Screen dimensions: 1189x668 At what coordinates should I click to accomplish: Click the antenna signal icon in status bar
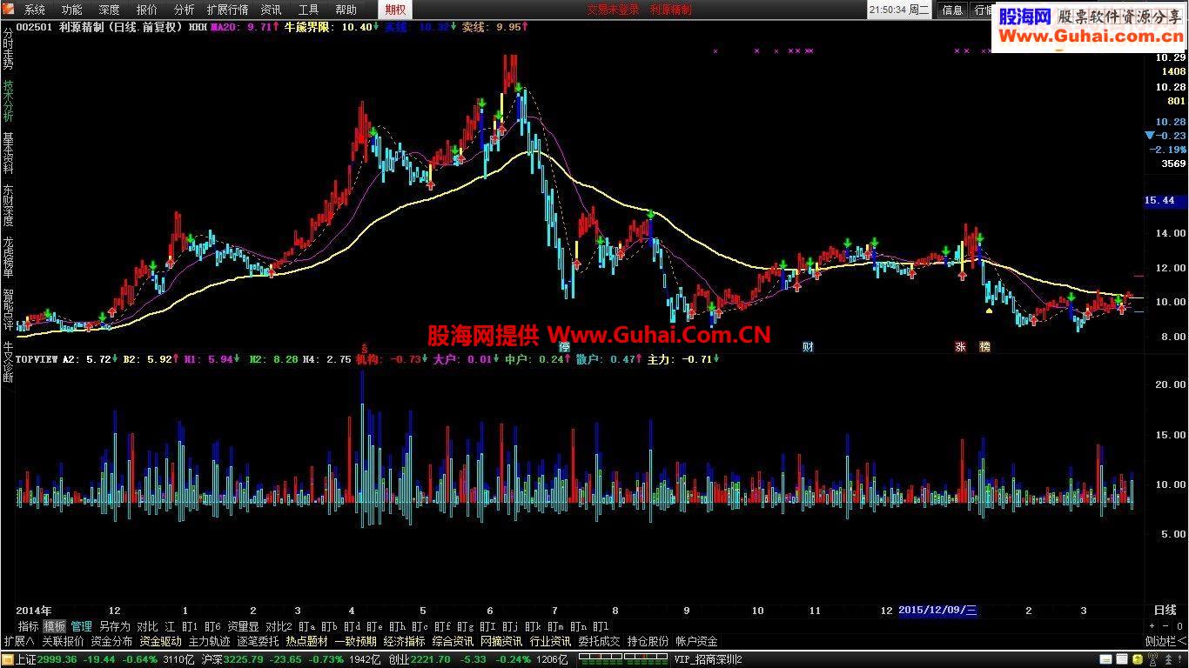pyautogui.click(x=1152, y=660)
